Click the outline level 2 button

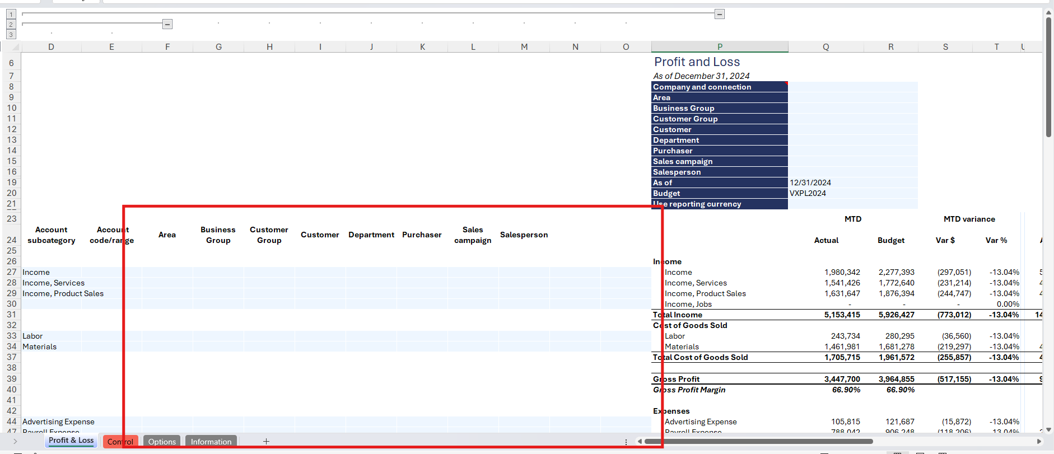11,25
